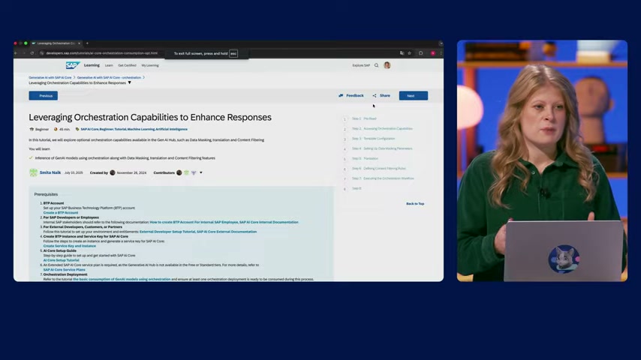Viewport: 641px width, 360px height.
Task: Click the browser address bar URL
Action: 101,53
